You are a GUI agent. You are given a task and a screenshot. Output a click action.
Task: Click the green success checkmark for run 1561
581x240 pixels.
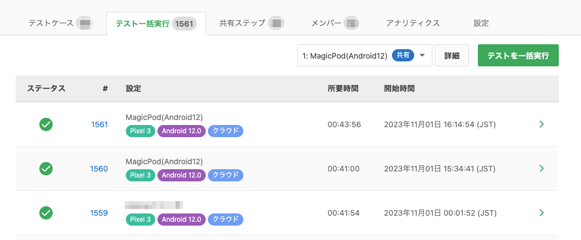point(46,124)
